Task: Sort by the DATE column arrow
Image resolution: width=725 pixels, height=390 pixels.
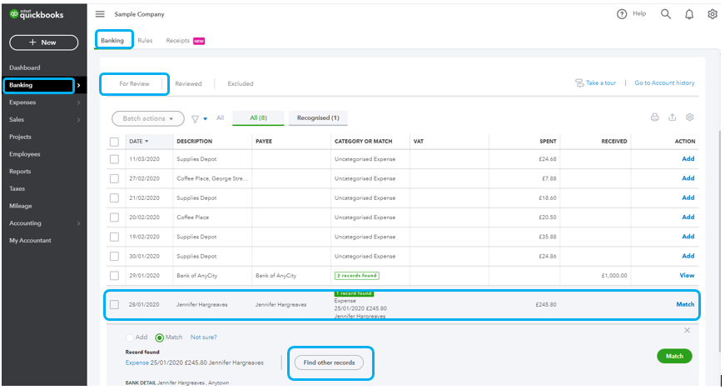Action: (x=146, y=142)
